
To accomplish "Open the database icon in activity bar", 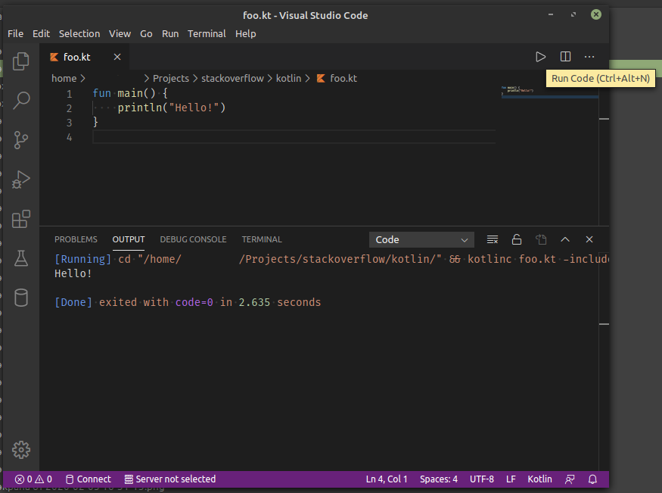I will point(21,298).
